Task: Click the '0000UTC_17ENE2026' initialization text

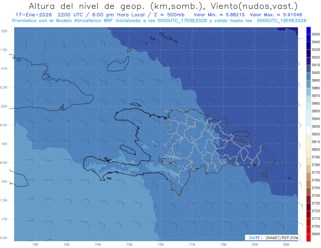Action: click(x=182, y=21)
